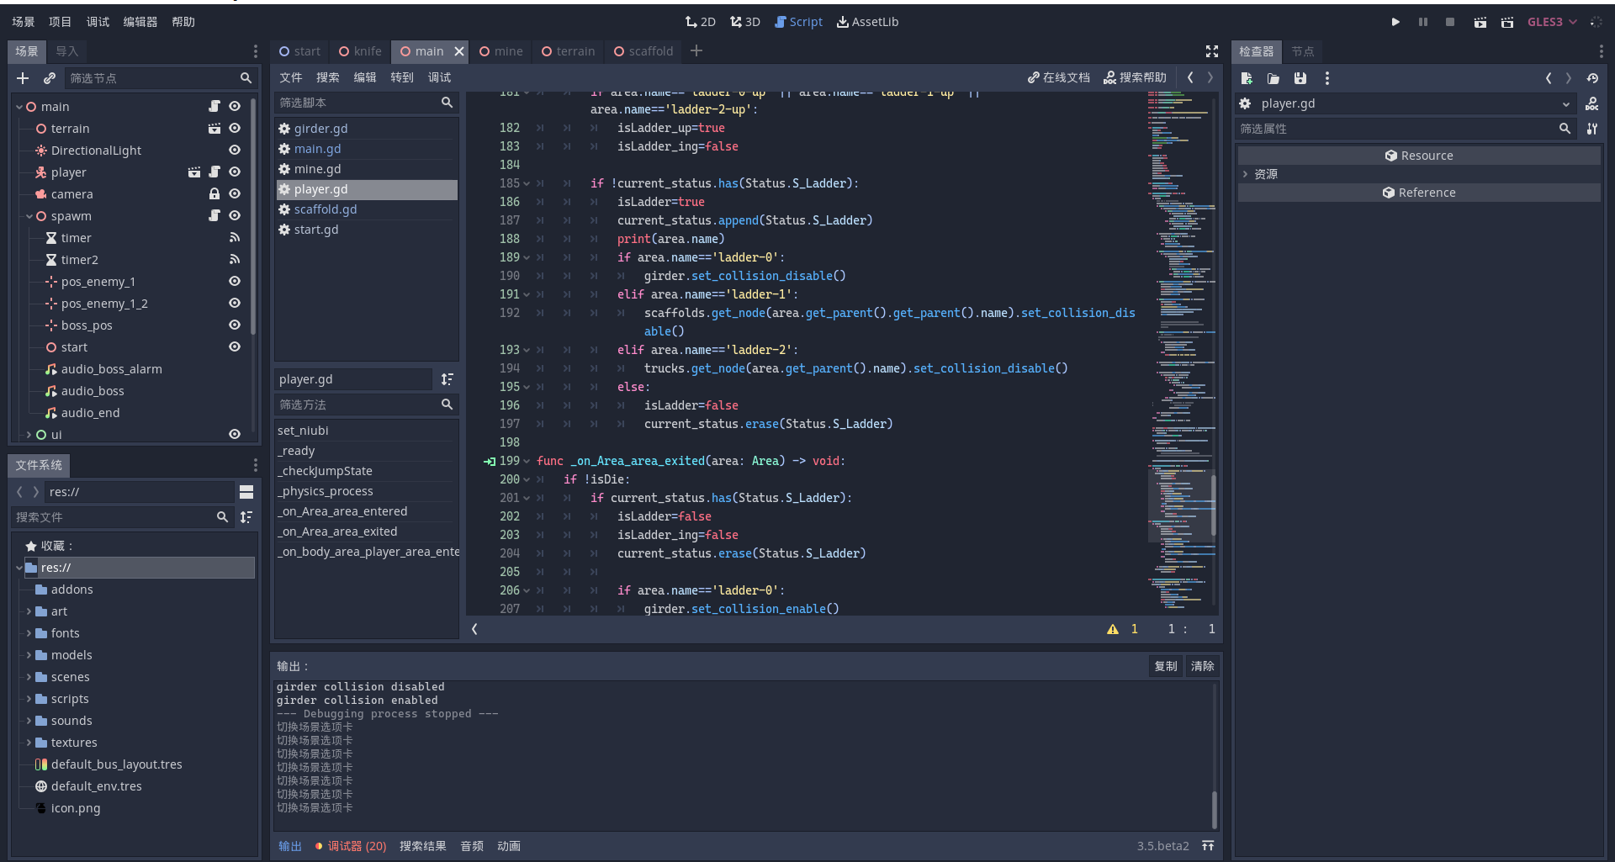
Task: Open the 项目 menu
Action: [x=61, y=22]
